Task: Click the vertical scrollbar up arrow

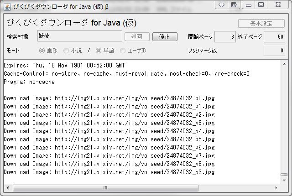Action: [x=284, y=64]
